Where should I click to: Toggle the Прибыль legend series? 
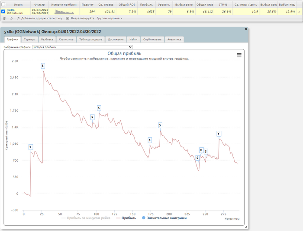click(x=126, y=218)
